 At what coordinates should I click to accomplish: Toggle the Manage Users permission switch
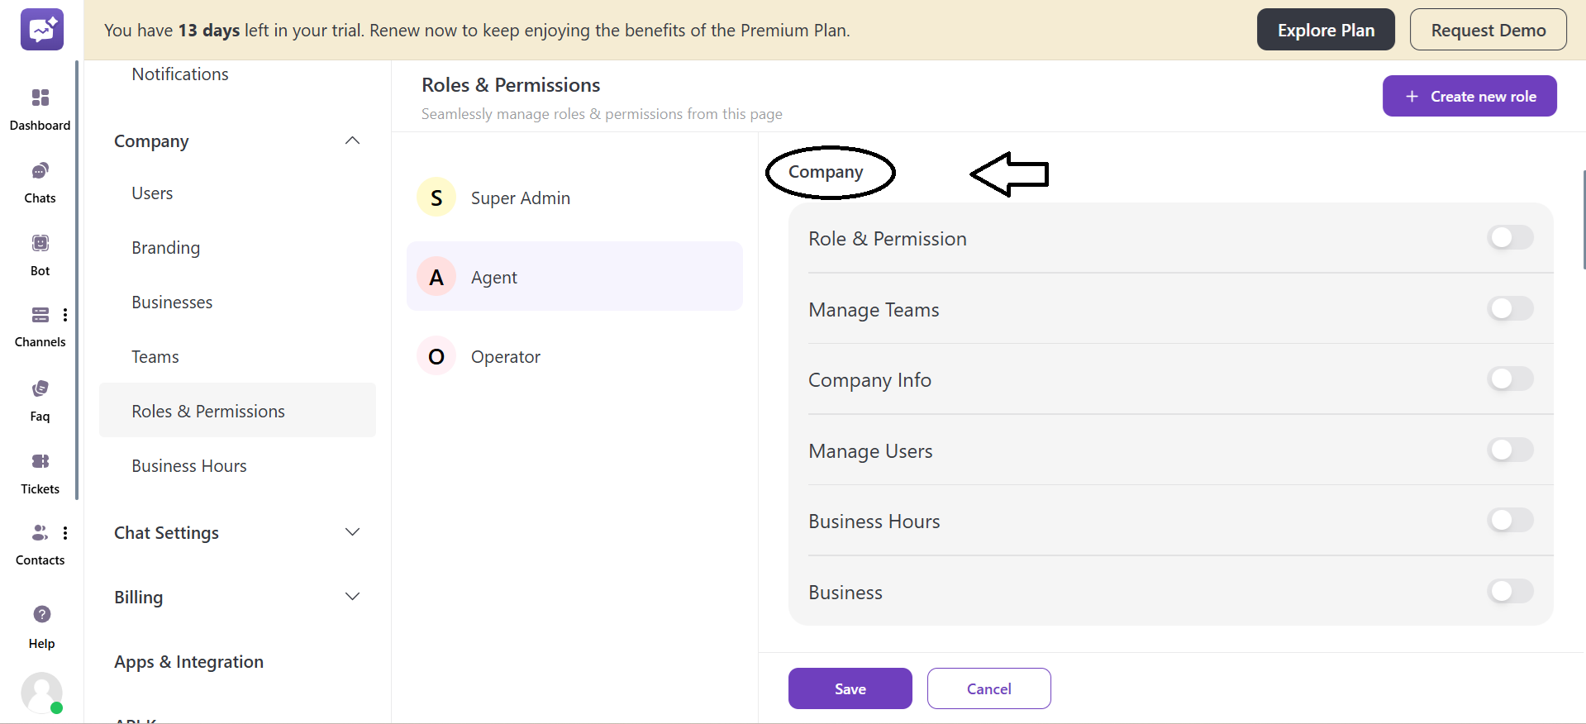1509,450
